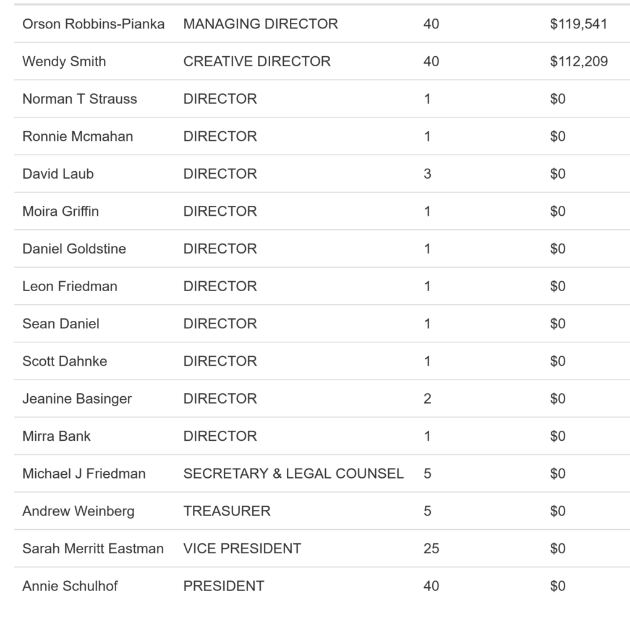Click Sarah Merritt Eastman's name
Screen dimensions: 630x633
(93, 548)
